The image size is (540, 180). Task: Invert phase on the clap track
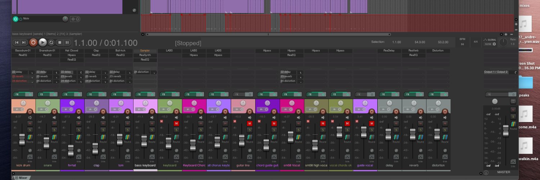pos(104,150)
